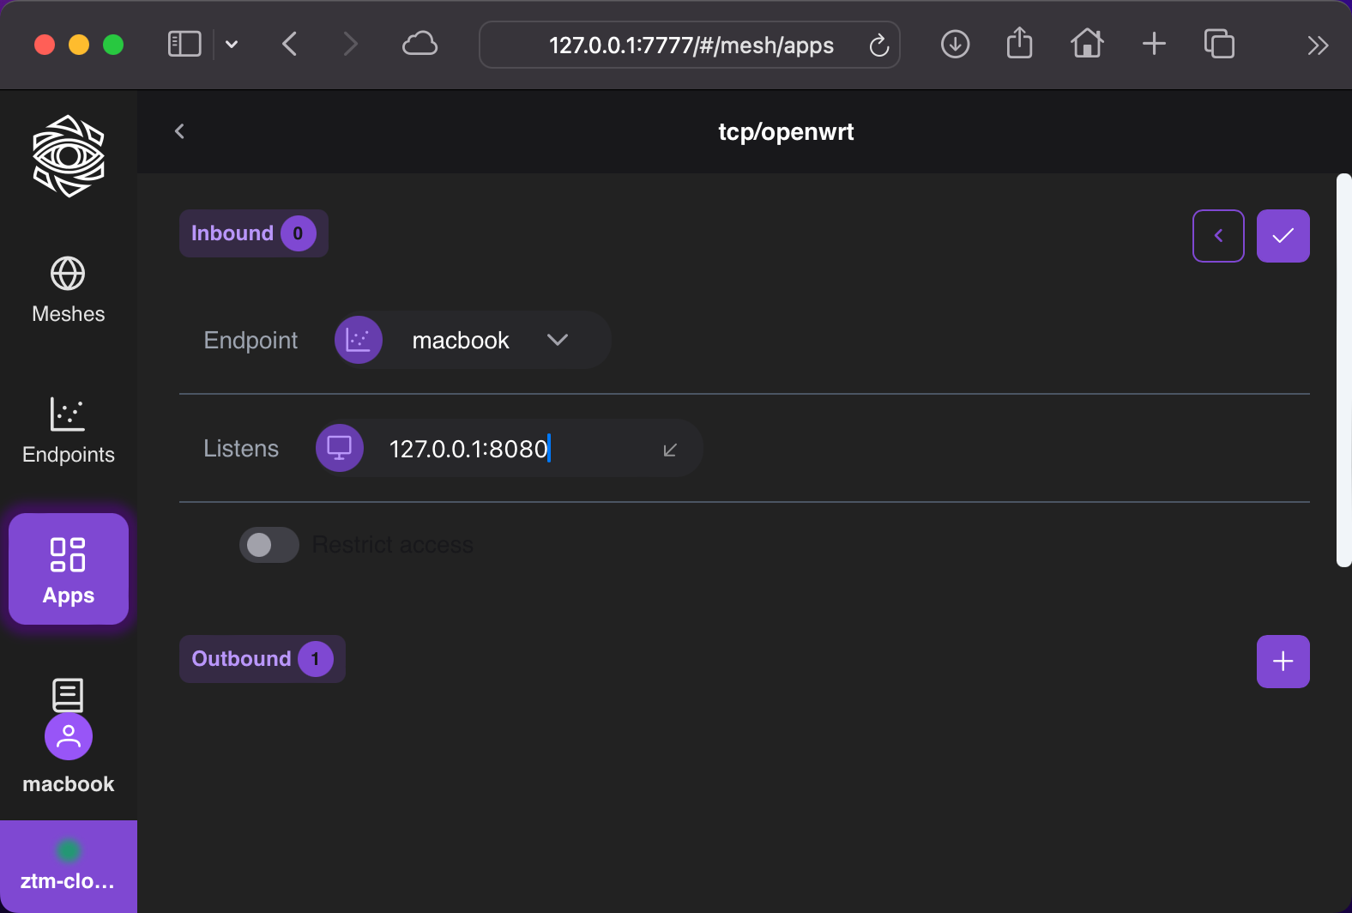Click the macbook user avatar icon
1352x913 pixels.
click(68, 736)
